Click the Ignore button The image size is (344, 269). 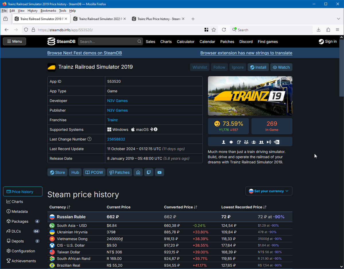pos(238,67)
